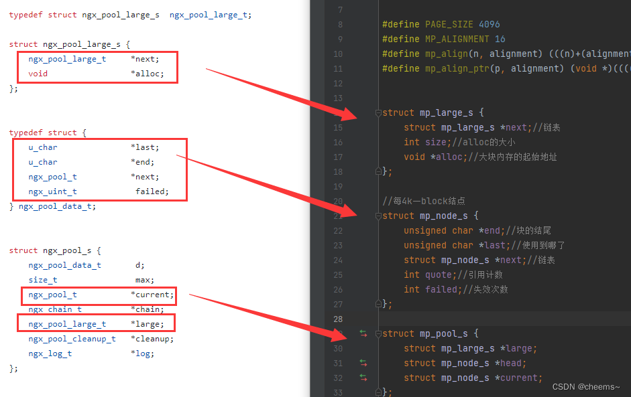Click the 'struct mp_large_s *large;' member line
The height and width of the screenshot is (397, 631).
coord(471,349)
